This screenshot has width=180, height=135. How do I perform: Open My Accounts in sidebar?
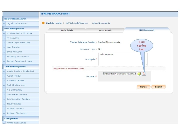click(x=13, y=38)
